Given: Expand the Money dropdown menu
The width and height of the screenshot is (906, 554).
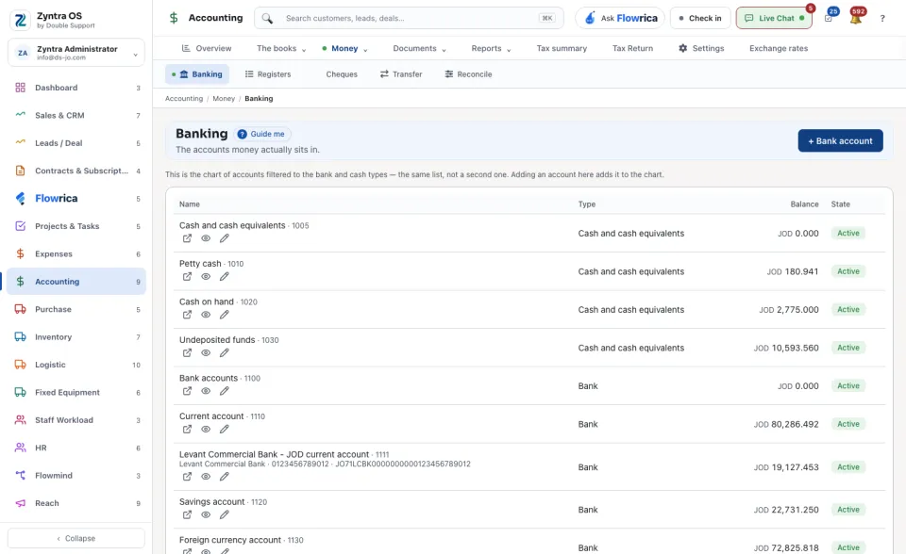Looking at the screenshot, I should pos(345,48).
